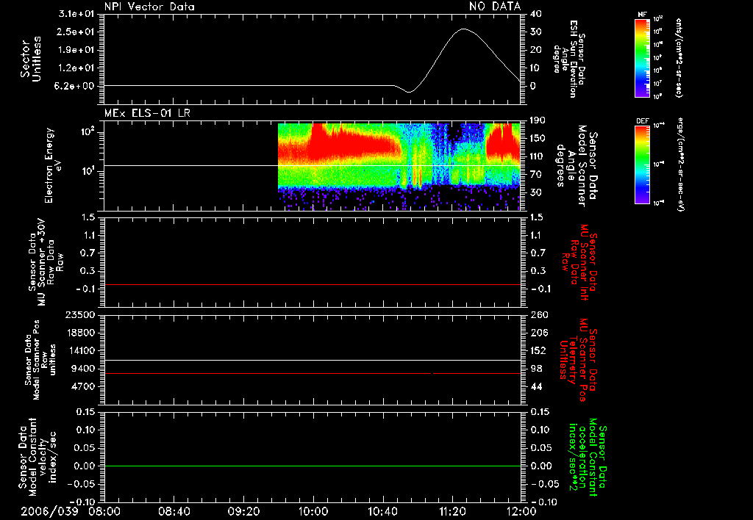753x520 pixels.
Task: Select the "Model Scanner Pos Raw" axis title
Action: (x=41, y=361)
